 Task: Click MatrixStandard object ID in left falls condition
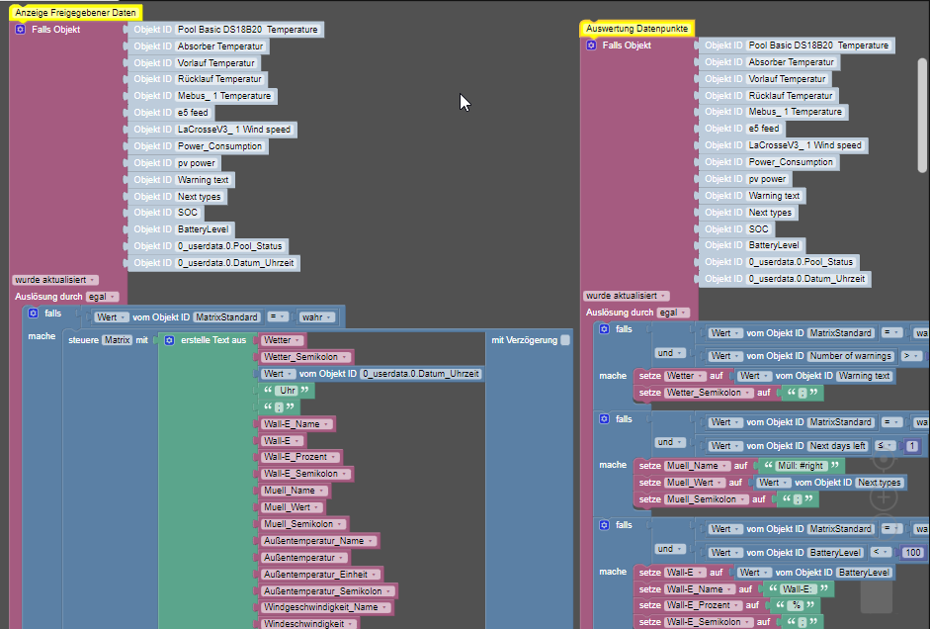(226, 317)
